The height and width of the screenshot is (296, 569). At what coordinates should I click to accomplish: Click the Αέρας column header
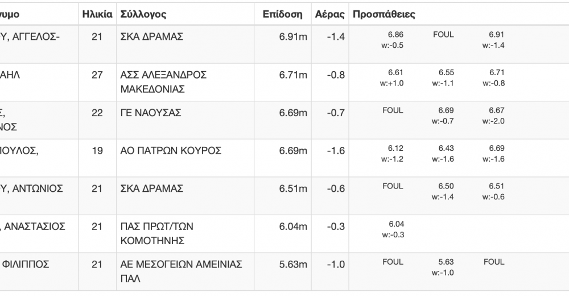point(330,14)
